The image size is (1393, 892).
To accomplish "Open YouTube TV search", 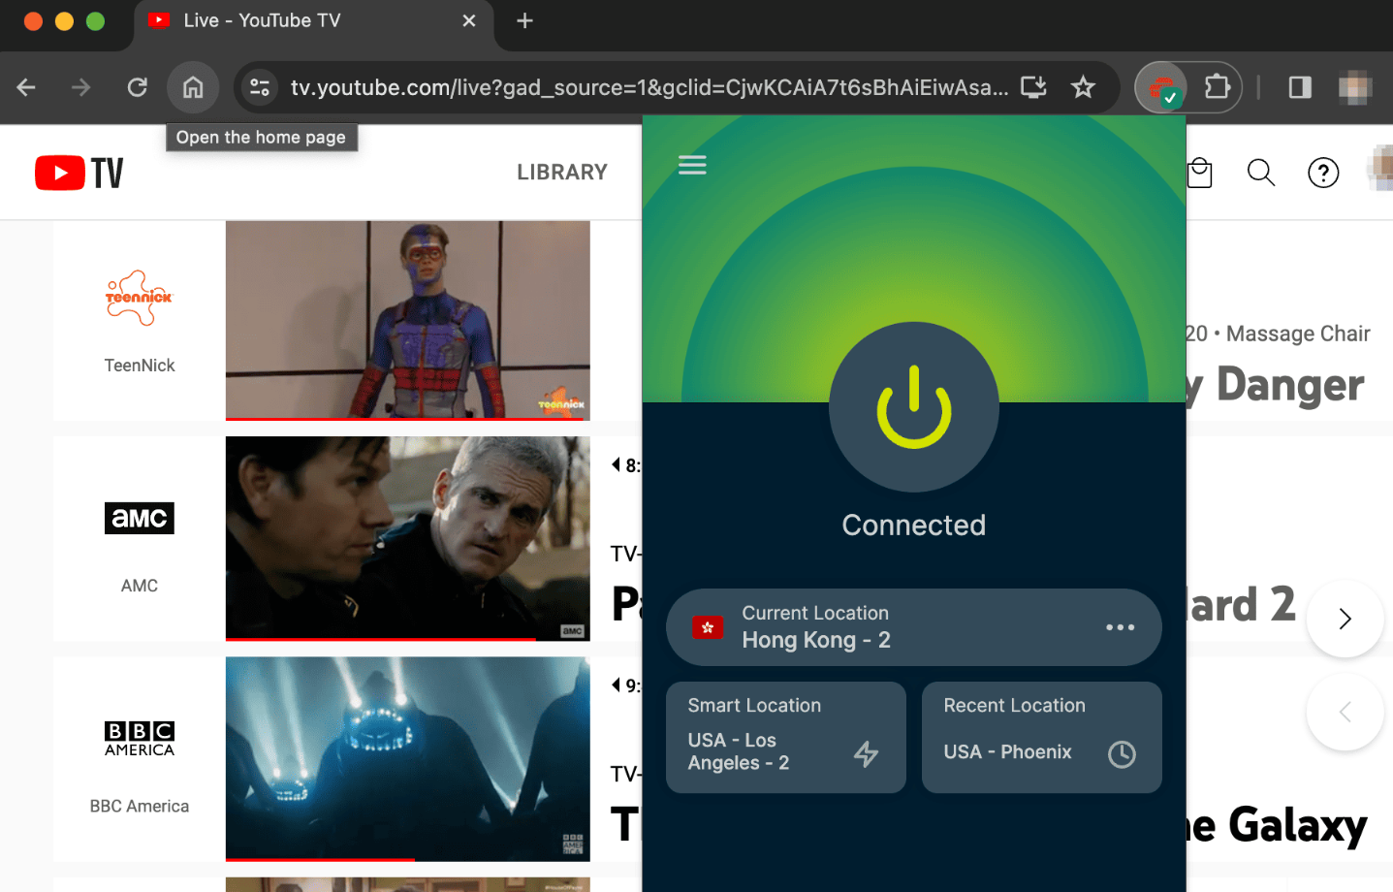I will point(1260,173).
